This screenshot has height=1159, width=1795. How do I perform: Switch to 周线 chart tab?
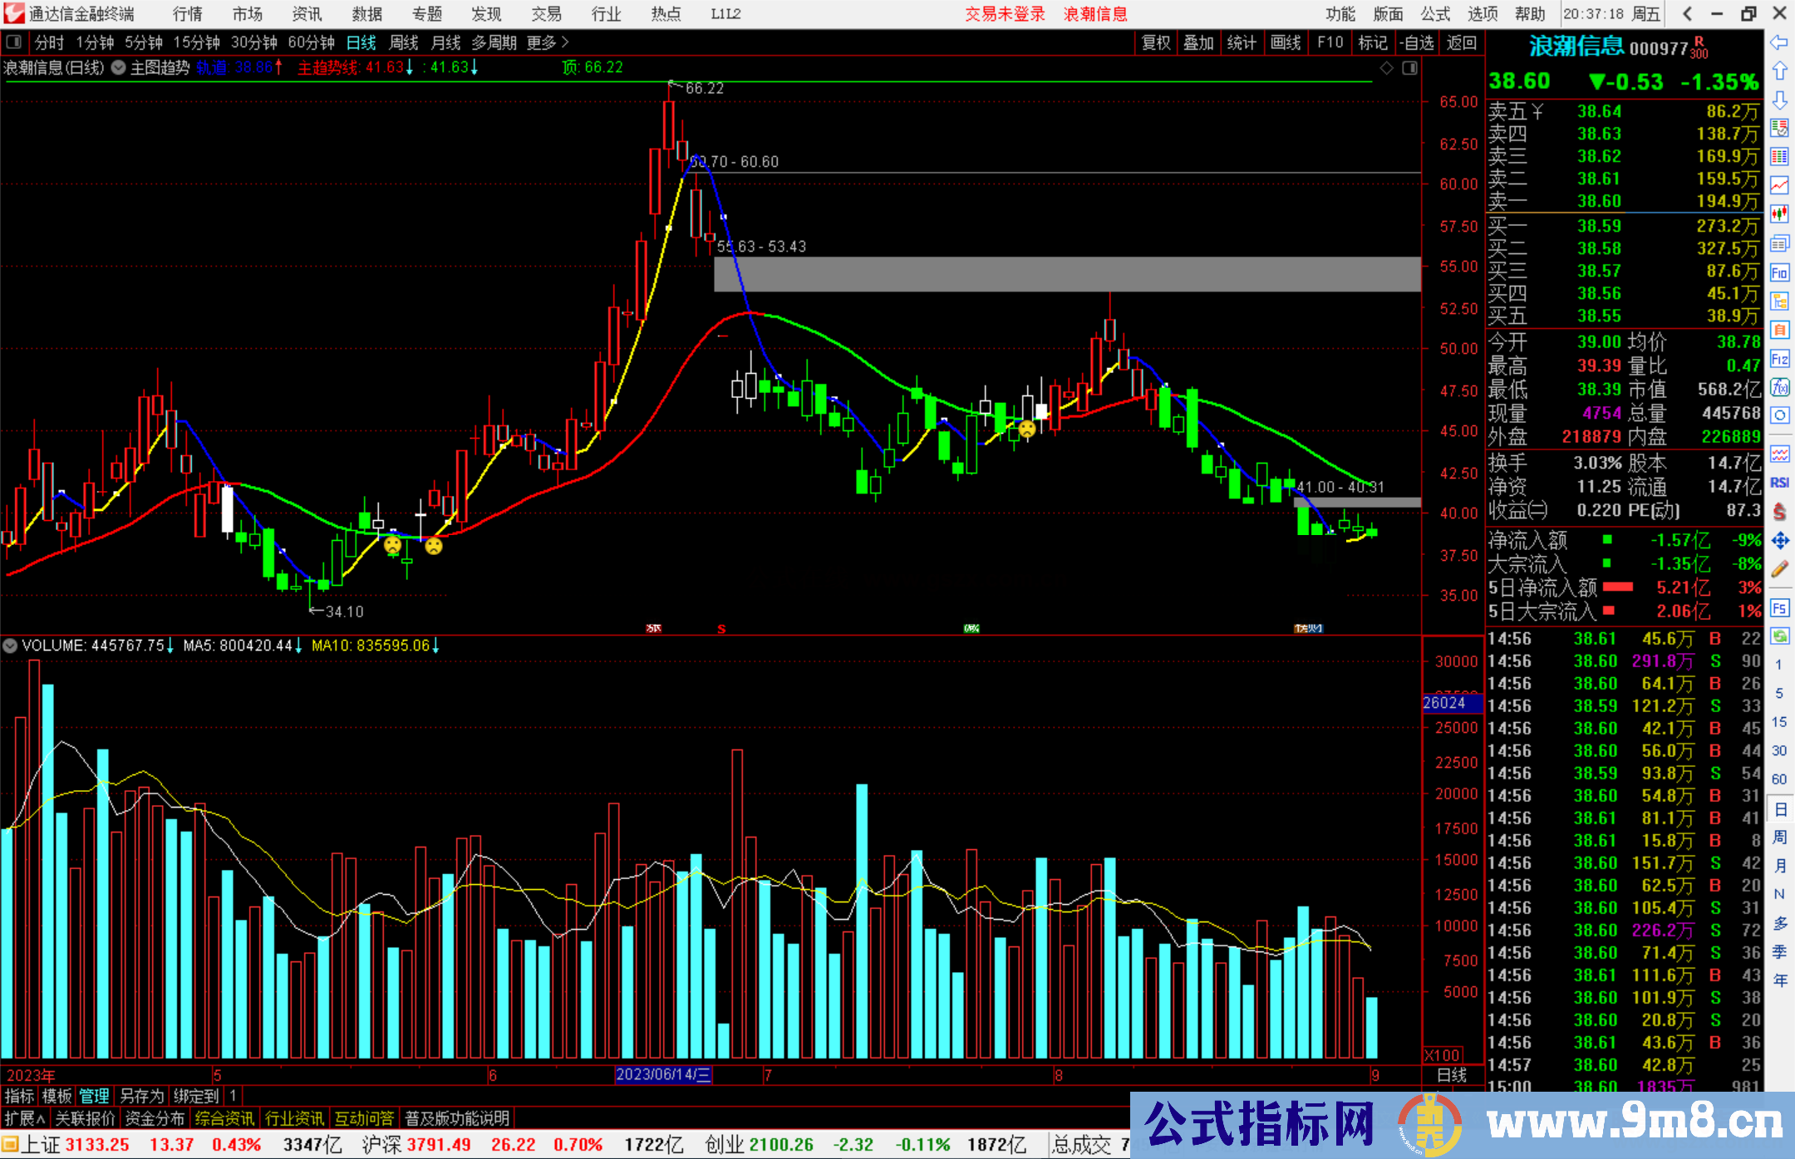click(x=404, y=42)
